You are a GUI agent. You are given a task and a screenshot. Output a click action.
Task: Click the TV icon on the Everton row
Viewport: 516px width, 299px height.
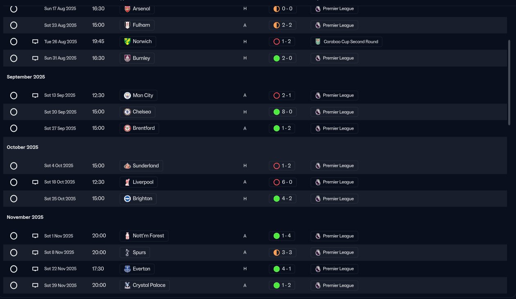[35, 269]
